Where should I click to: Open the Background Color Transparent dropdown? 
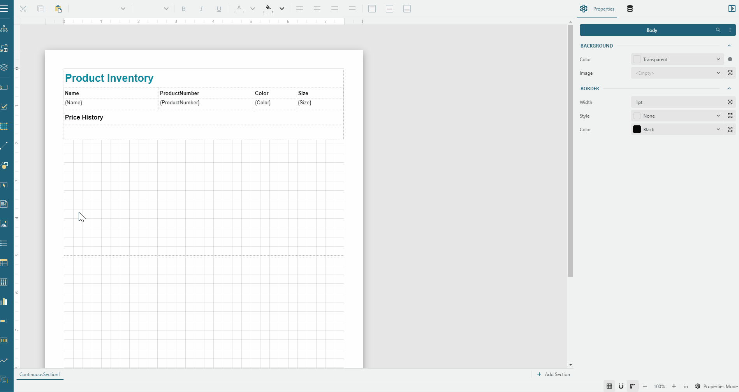point(677,59)
